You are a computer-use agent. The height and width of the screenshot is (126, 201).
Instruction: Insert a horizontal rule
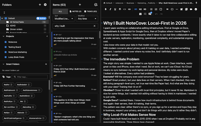[177, 9]
